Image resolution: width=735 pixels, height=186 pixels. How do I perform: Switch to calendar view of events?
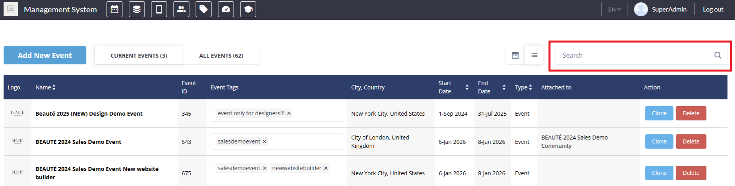(515, 55)
